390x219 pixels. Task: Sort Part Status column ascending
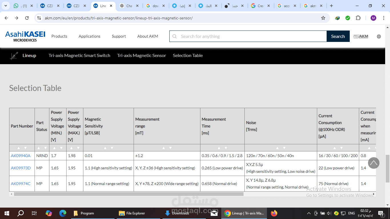[38, 148]
